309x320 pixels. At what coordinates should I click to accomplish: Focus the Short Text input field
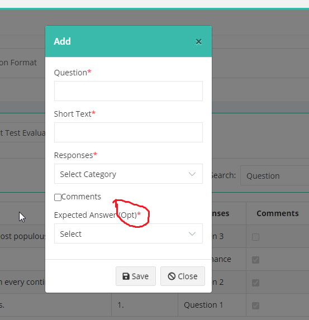point(129,132)
